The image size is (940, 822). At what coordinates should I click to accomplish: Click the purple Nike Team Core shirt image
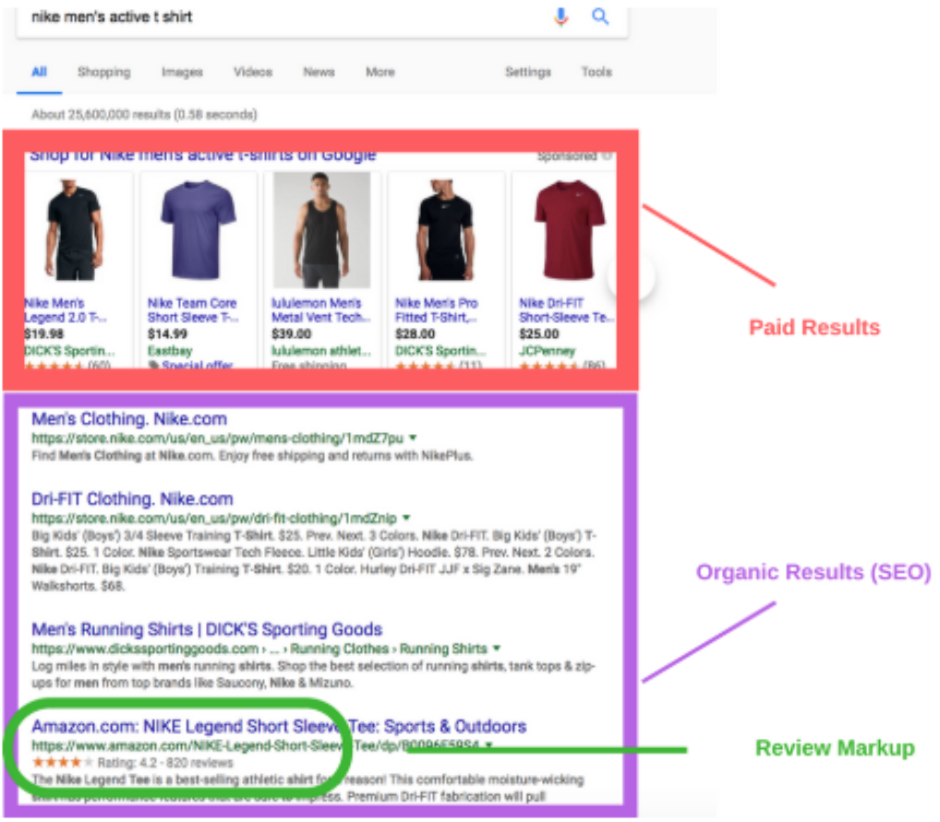(x=198, y=230)
